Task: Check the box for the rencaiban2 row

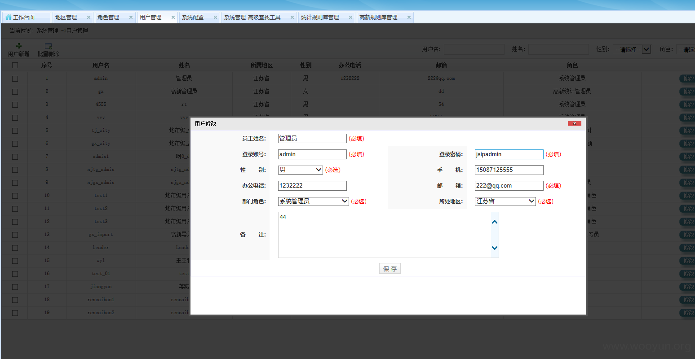Action: [15, 313]
